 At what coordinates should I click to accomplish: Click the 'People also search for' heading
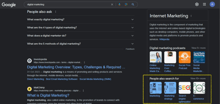164,79
